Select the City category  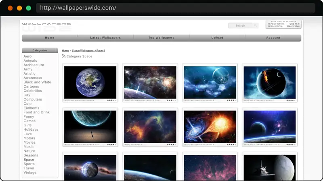tap(27, 95)
